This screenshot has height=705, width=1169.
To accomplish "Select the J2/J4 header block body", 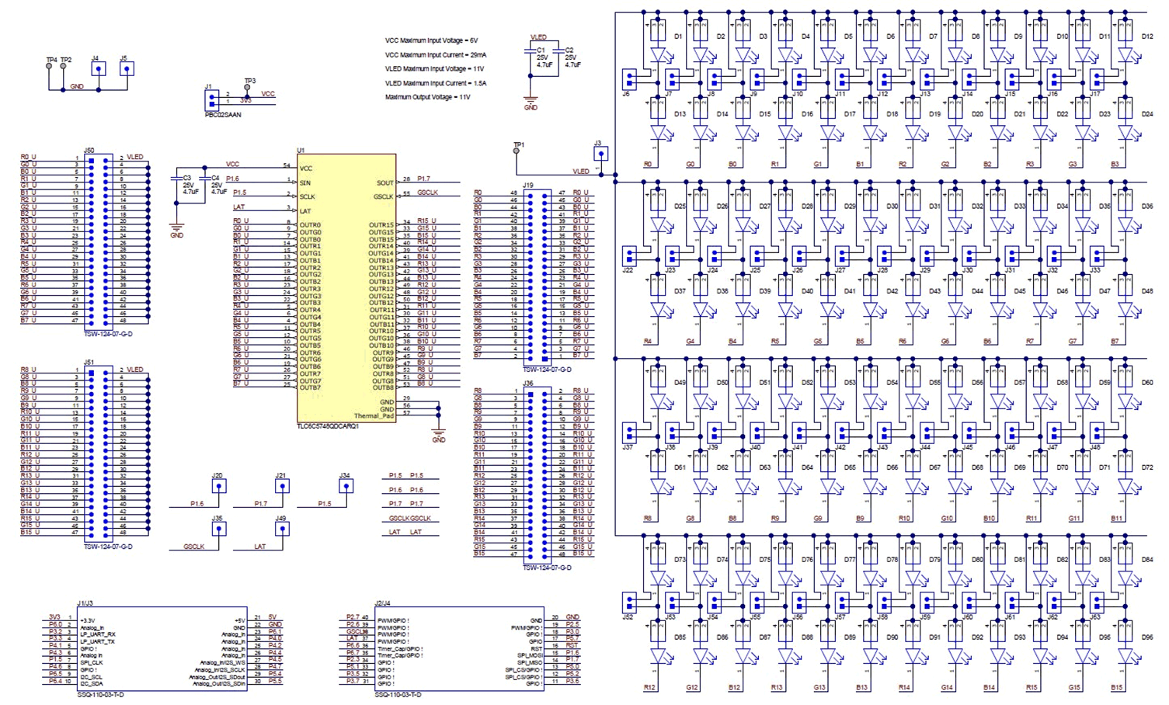I will (459, 649).
